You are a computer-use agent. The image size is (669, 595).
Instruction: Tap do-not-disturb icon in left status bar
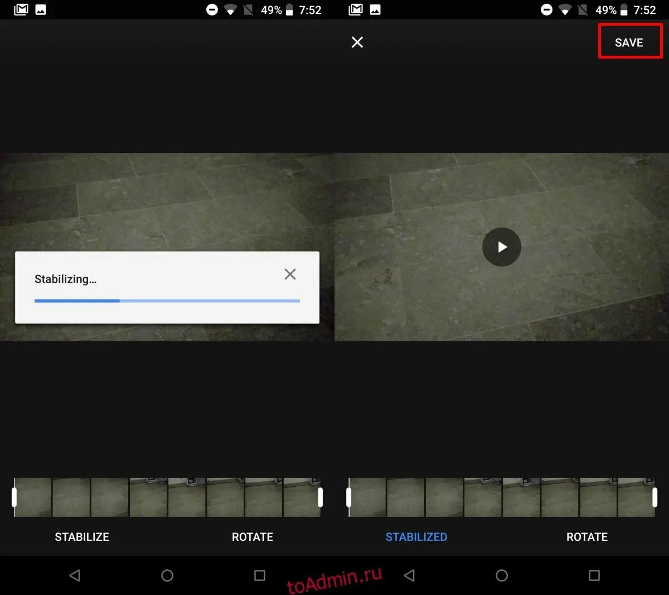coord(212,9)
